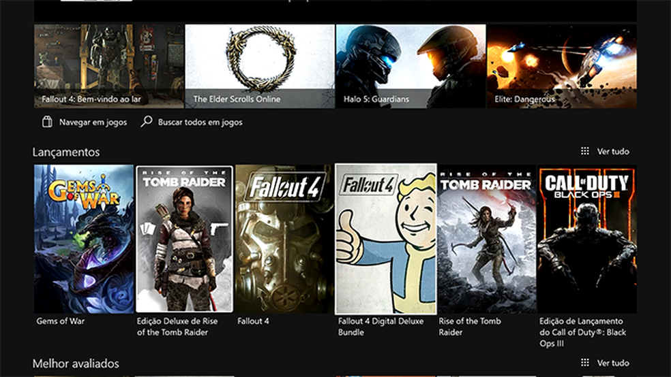The width and height of the screenshot is (671, 377).
Task: Click the grid icon in Melhor avaliados header
Action: (584, 363)
